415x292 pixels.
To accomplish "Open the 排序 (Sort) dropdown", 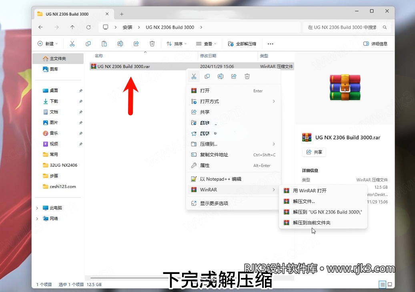I will click(x=176, y=44).
